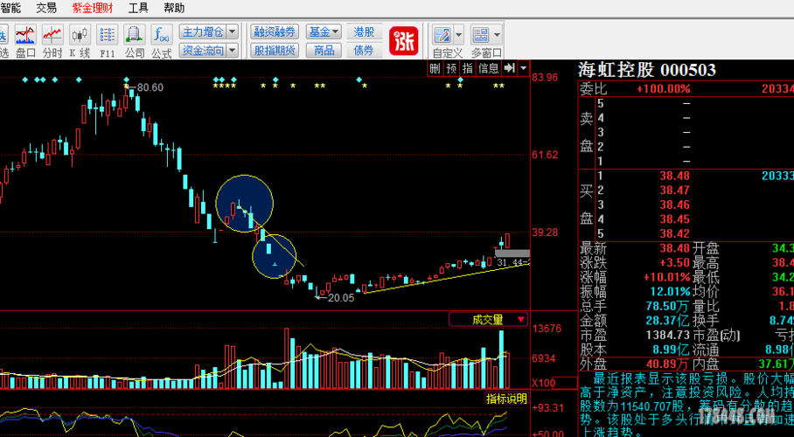The image size is (794, 437).
Task: Open the 商品 commodities button
Action: pyautogui.click(x=324, y=50)
